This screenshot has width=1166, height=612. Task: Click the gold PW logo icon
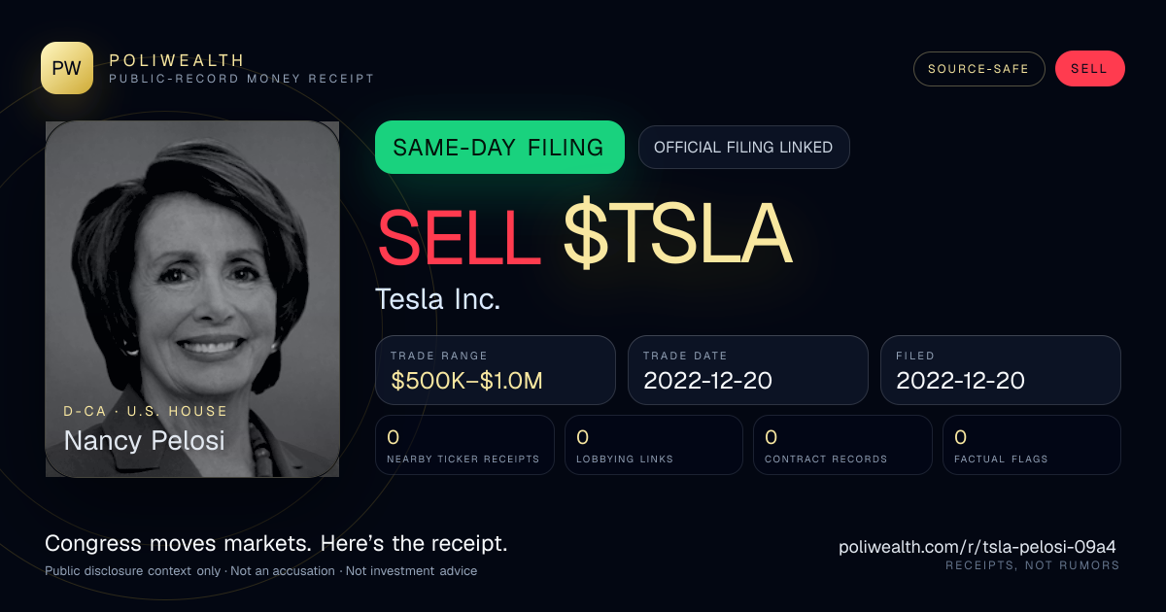point(67,68)
